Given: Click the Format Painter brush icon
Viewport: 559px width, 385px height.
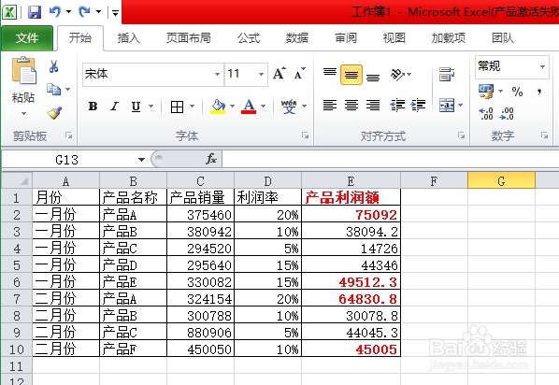Looking at the screenshot, I should tap(54, 113).
